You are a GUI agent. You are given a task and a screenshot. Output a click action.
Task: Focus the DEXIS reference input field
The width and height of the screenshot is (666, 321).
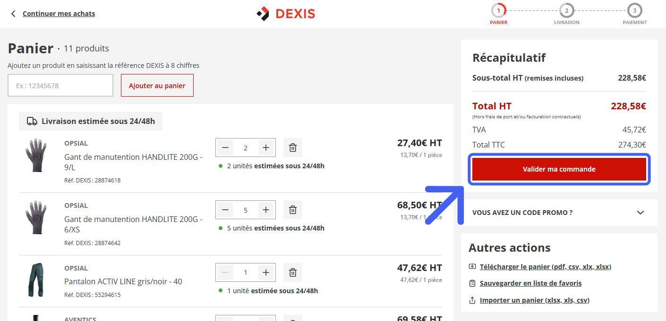tap(60, 85)
